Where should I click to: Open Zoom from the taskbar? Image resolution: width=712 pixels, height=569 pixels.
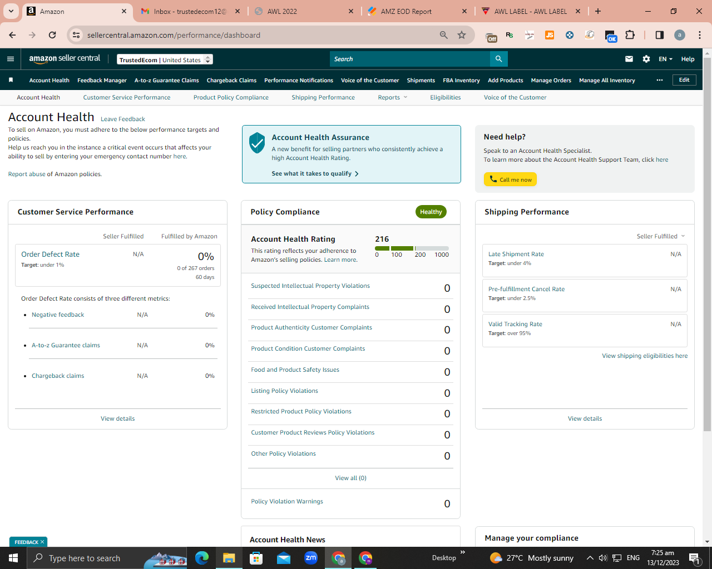[311, 558]
